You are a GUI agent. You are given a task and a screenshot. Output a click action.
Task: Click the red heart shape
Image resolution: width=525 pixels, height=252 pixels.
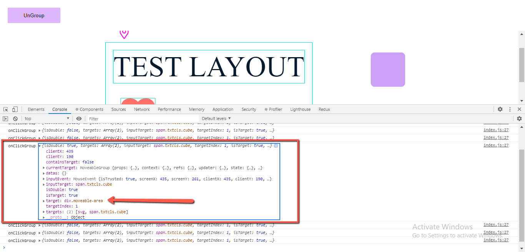(138, 101)
